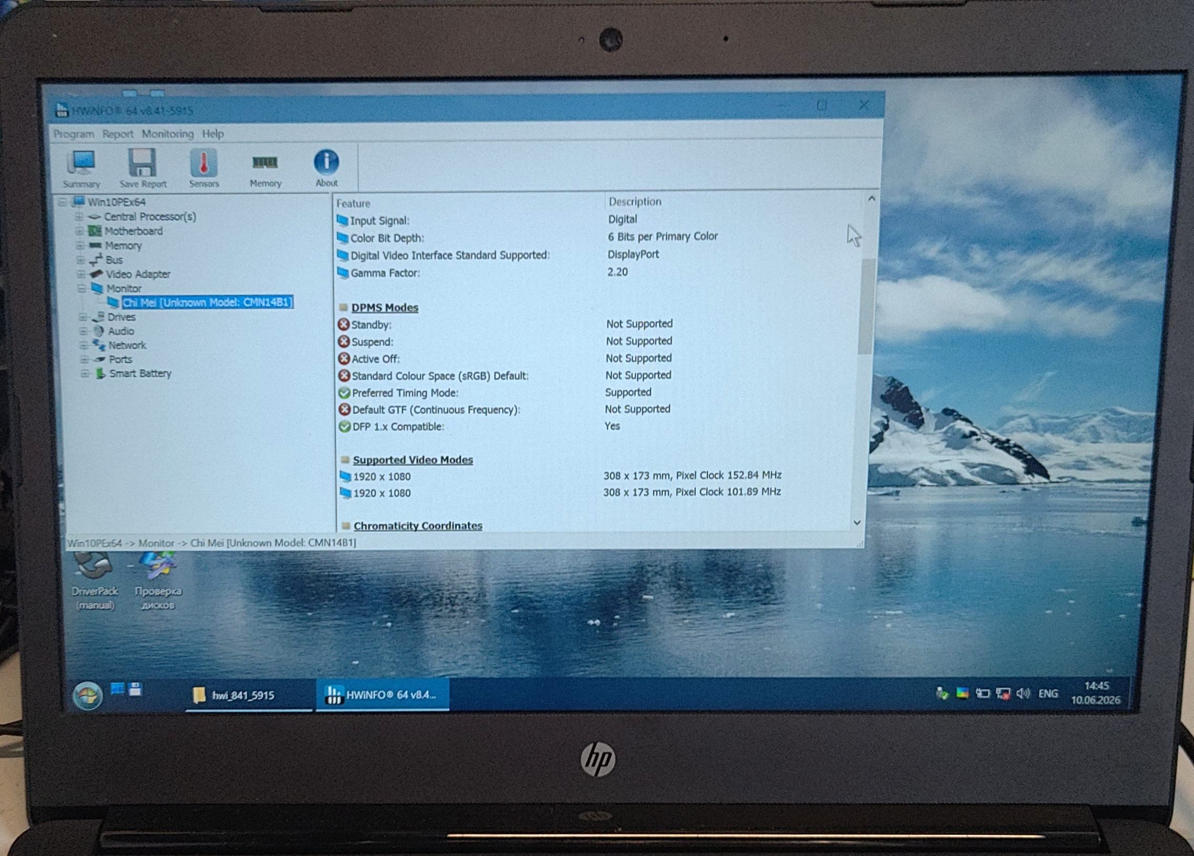1194x856 pixels.
Task: Open the Monitoring menu
Action: coord(168,134)
